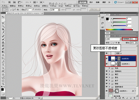Click the lock position icon in Layers
The width and height of the screenshot is (139, 100).
point(116,43)
